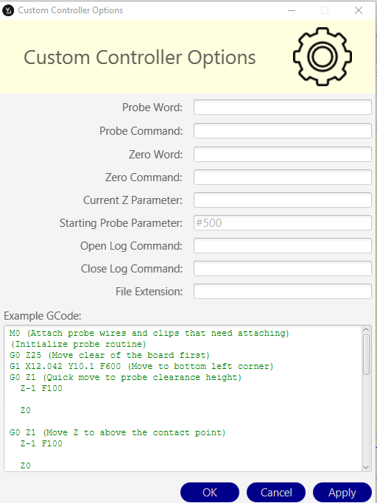The width and height of the screenshot is (377, 503).
Task: Confirm settings with the OK button
Action: pyautogui.click(x=210, y=493)
